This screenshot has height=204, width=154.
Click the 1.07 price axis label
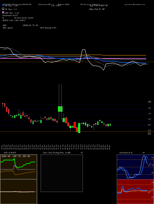click(x=149, y=119)
